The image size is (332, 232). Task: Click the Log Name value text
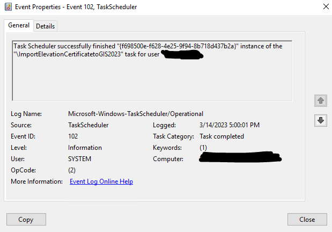pos(136,114)
